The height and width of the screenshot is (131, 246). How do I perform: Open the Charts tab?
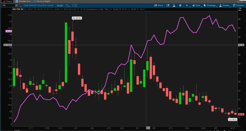[7, 1]
